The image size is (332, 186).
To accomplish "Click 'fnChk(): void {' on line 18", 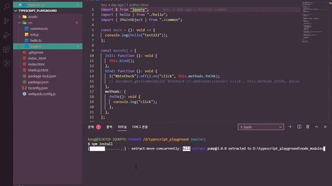I will pos(125,97).
